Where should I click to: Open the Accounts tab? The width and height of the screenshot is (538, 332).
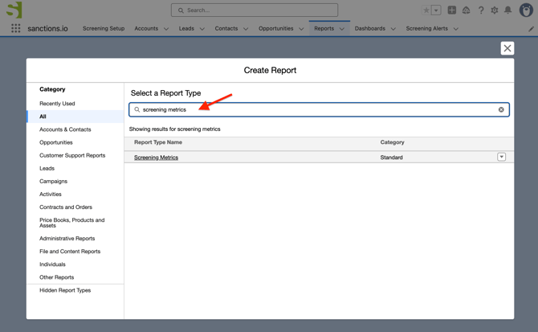click(x=146, y=28)
